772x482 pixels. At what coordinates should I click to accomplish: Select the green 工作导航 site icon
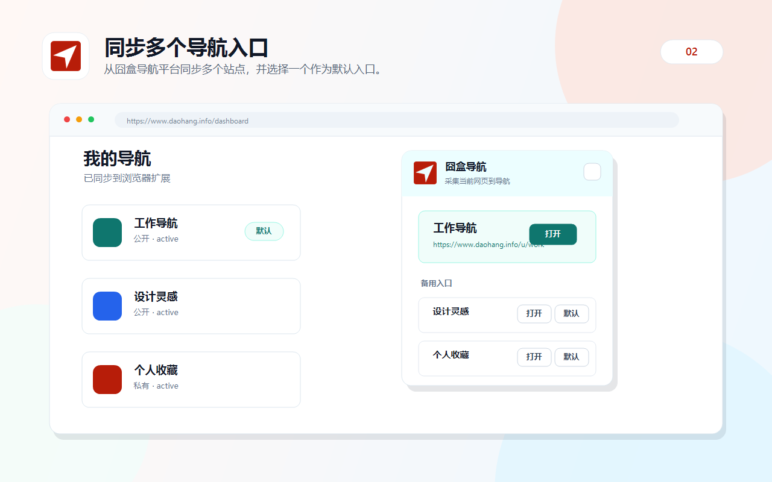point(107,233)
